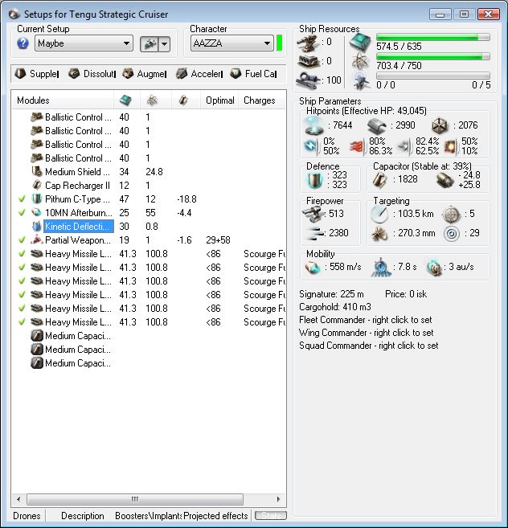Click the Augmented subsystem icon
This screenshot has height=528, width=508.
point(128,73)
